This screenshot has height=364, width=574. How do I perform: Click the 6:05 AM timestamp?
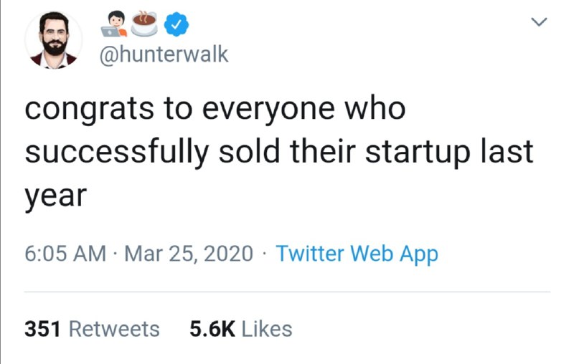65,254
